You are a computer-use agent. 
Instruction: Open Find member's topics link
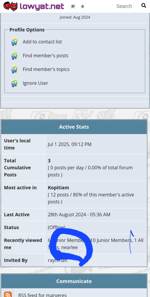tap(46, 69)
